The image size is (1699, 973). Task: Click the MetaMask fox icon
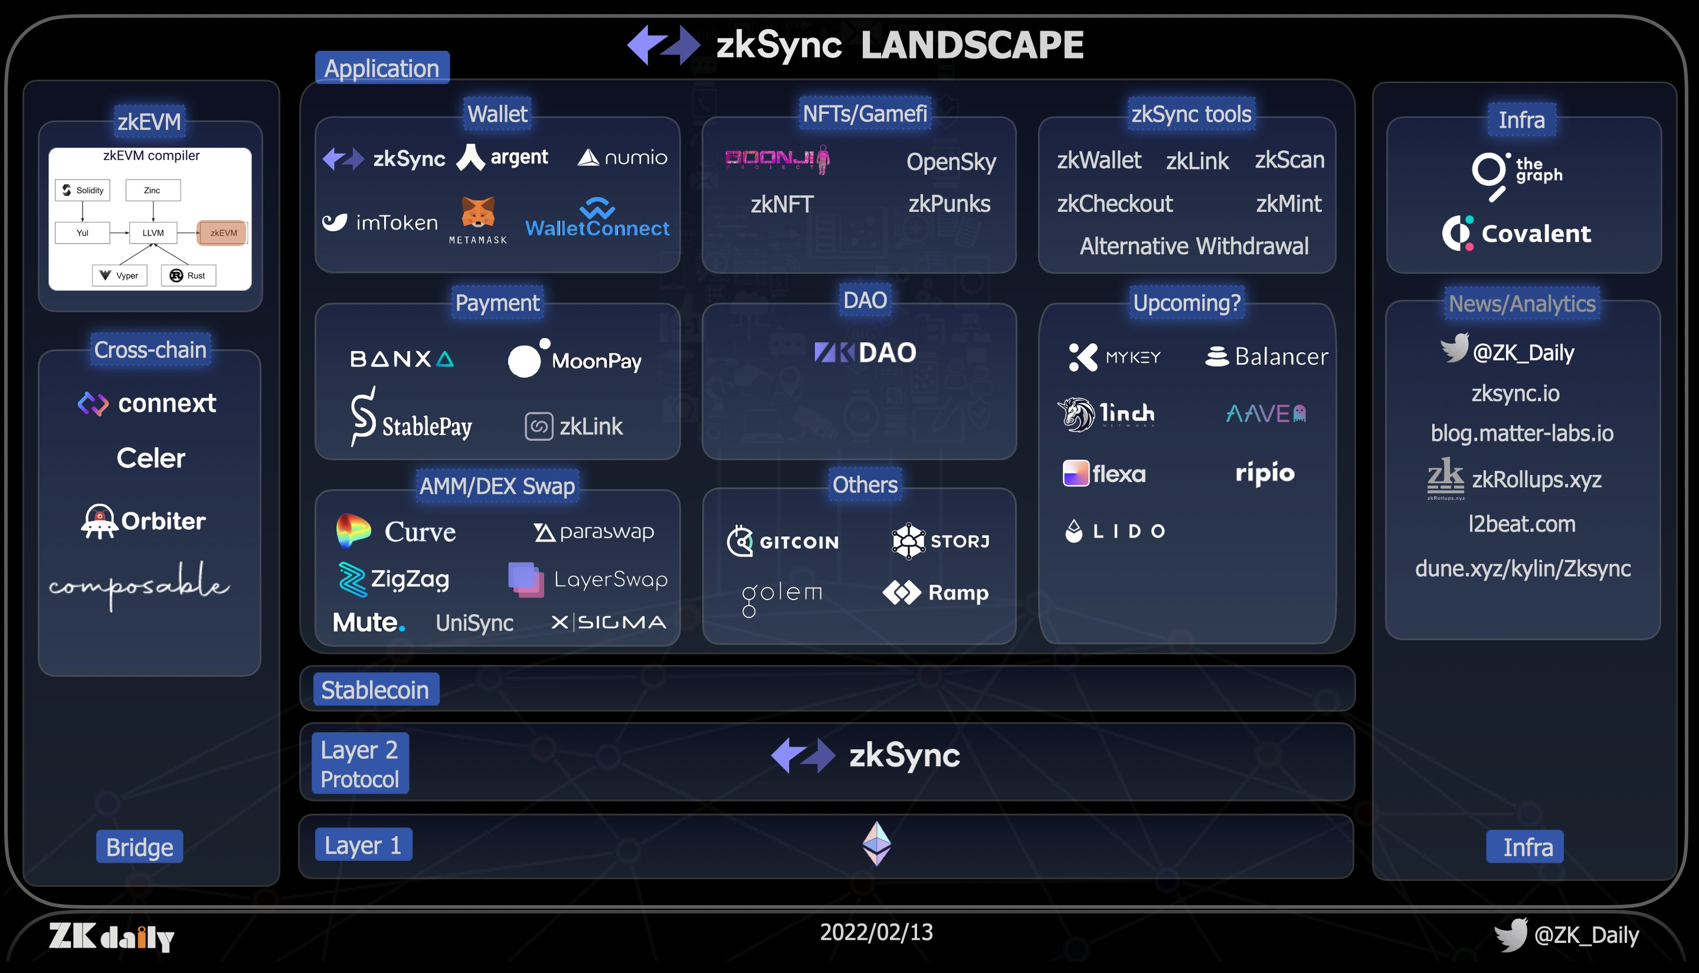479,212
